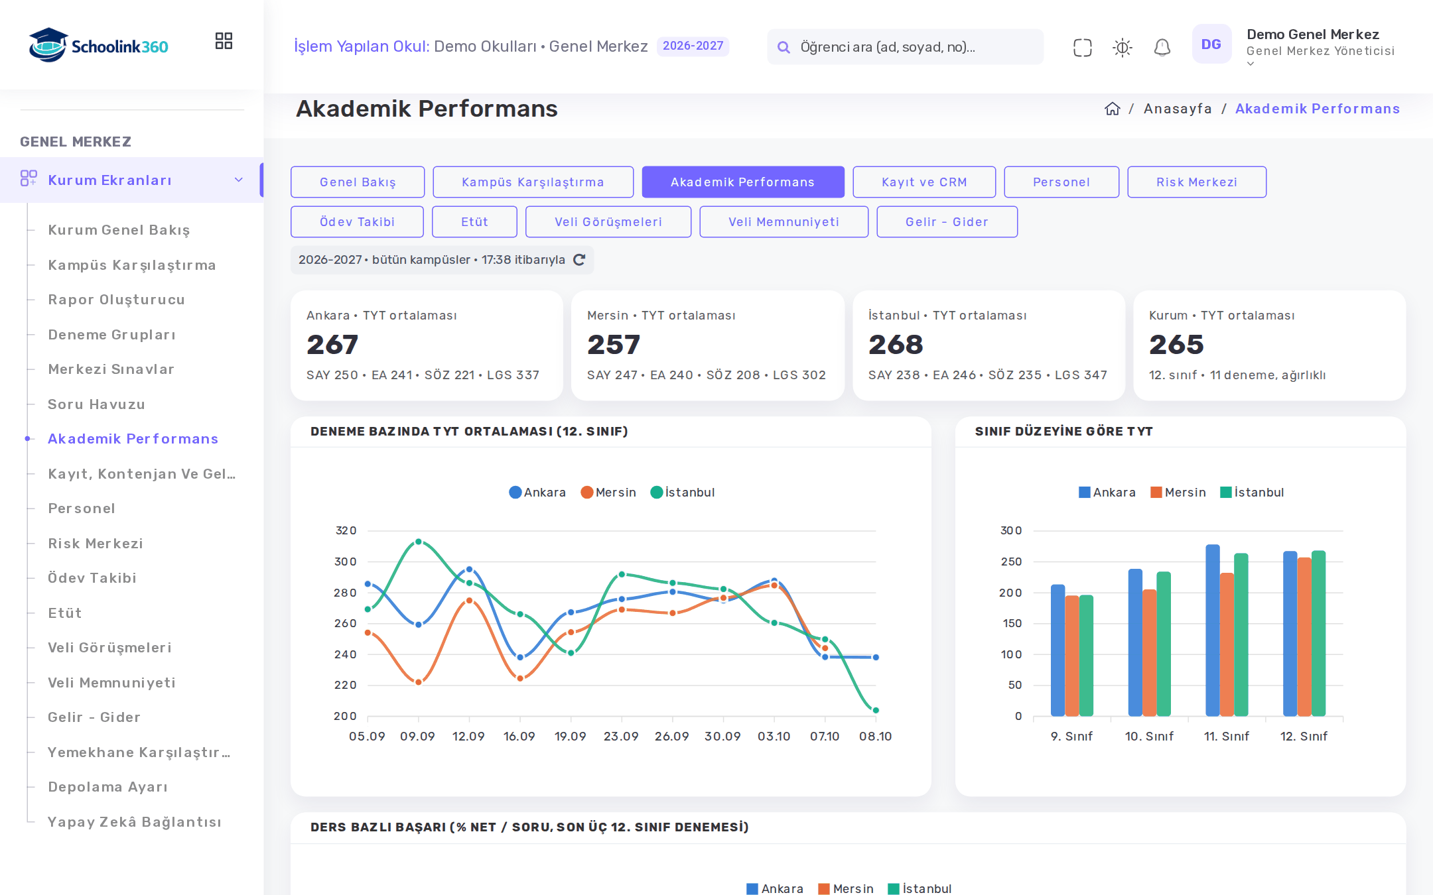Open Kurum Genel Bakış in sidebar

(119, 230)
